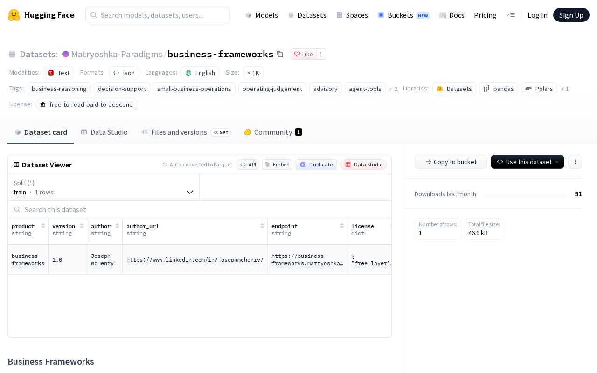Sort by the endpoint column
The width and height of the screenshot is (597, 373).
coord(342,226)
